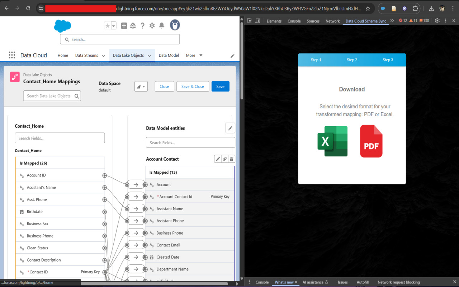Reload the browser page

click(x=28, y=8)
